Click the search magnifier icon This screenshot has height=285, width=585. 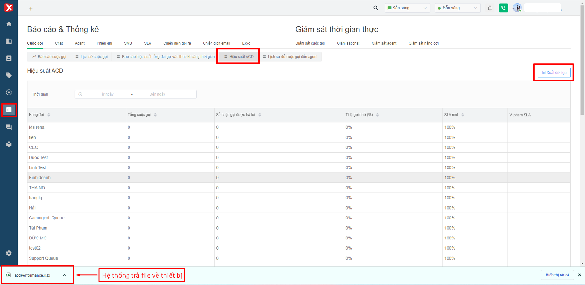(376, 8)
